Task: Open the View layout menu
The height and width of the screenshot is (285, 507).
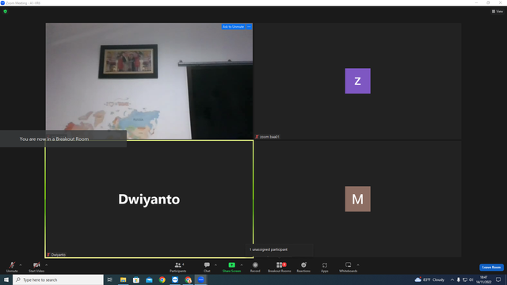Action: tap(497, 11)
